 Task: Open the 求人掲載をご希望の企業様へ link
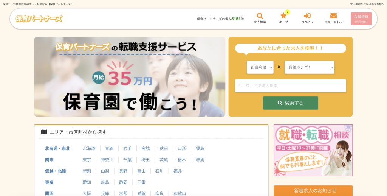tap(367, 4)
